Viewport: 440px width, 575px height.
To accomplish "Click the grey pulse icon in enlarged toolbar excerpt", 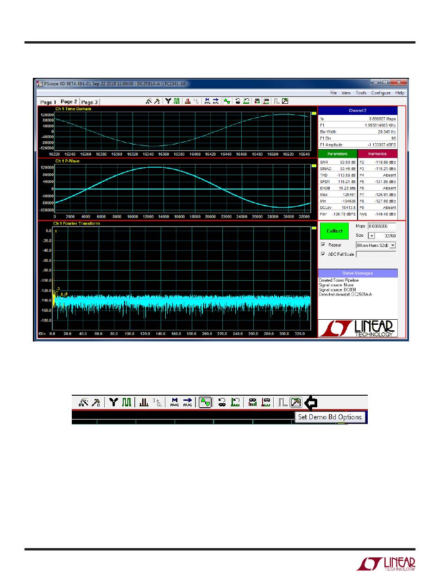I will (x=283, y=403).
